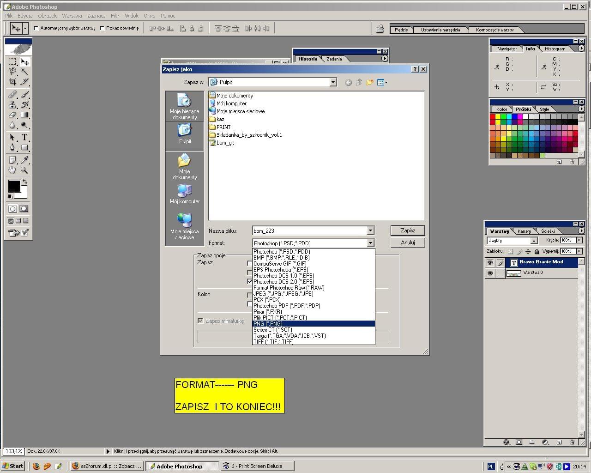Click the Anuluj button
Image resolution: width=591 pixels, height=473 pixels.
(408, 243)
